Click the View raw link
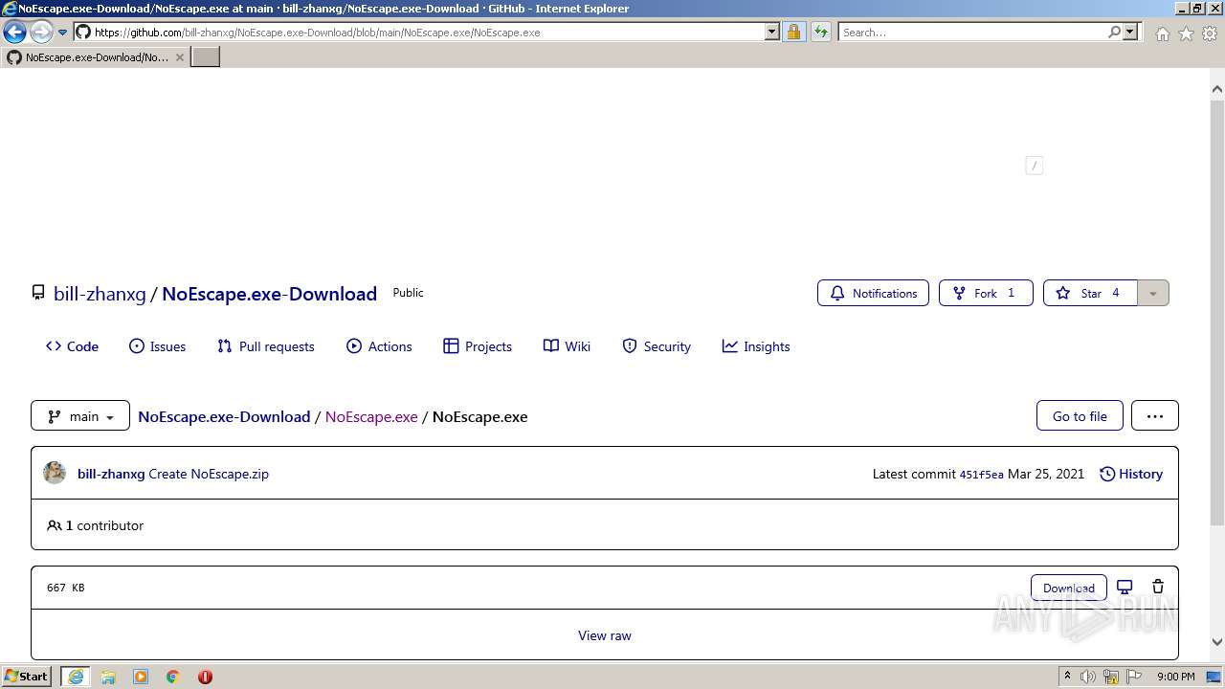This screenshot has width=1225, height=689. tap(605, 635)
